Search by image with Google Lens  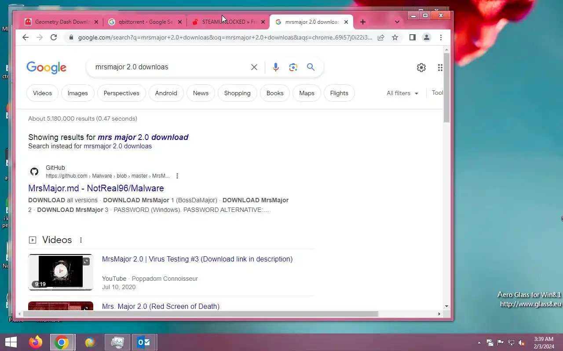click(x=293, y=67)
